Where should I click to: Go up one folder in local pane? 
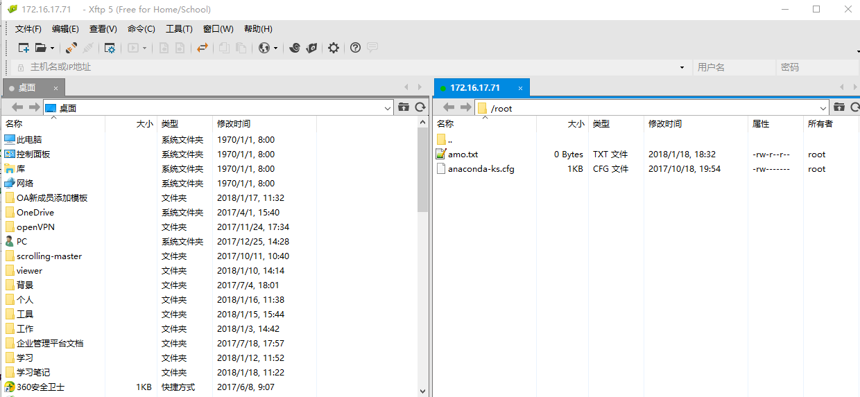point(404,107)
